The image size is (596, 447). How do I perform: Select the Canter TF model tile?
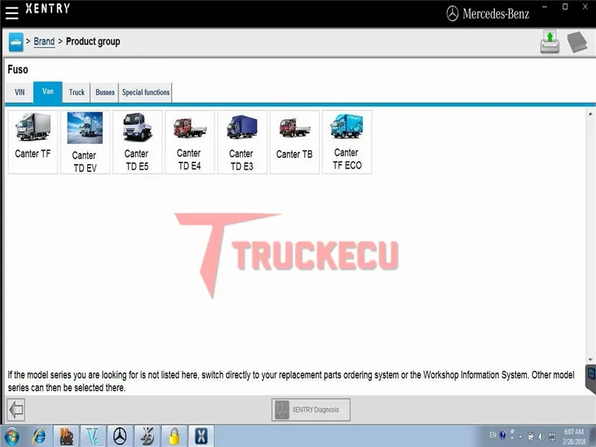tap(33, 142)
